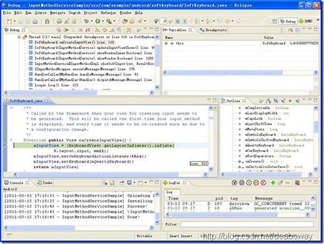
Task: Close the SoftKeyboard.java editor tab
Action: coord(46,101)
